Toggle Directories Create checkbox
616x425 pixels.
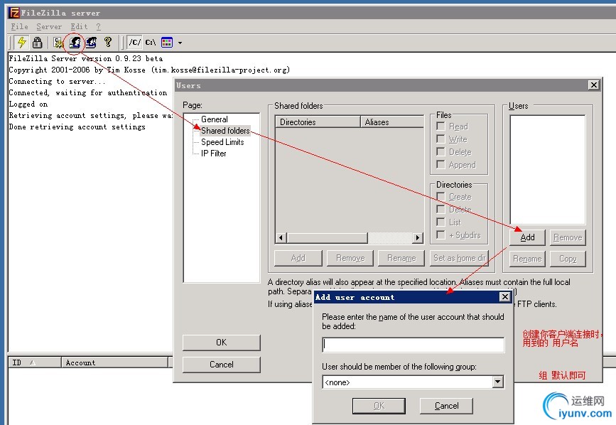coord(441,197)
